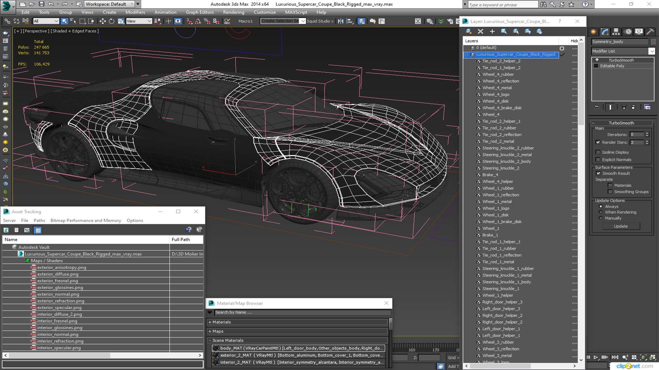Collapse the TurboSmooth rollout

coord(621,123)
